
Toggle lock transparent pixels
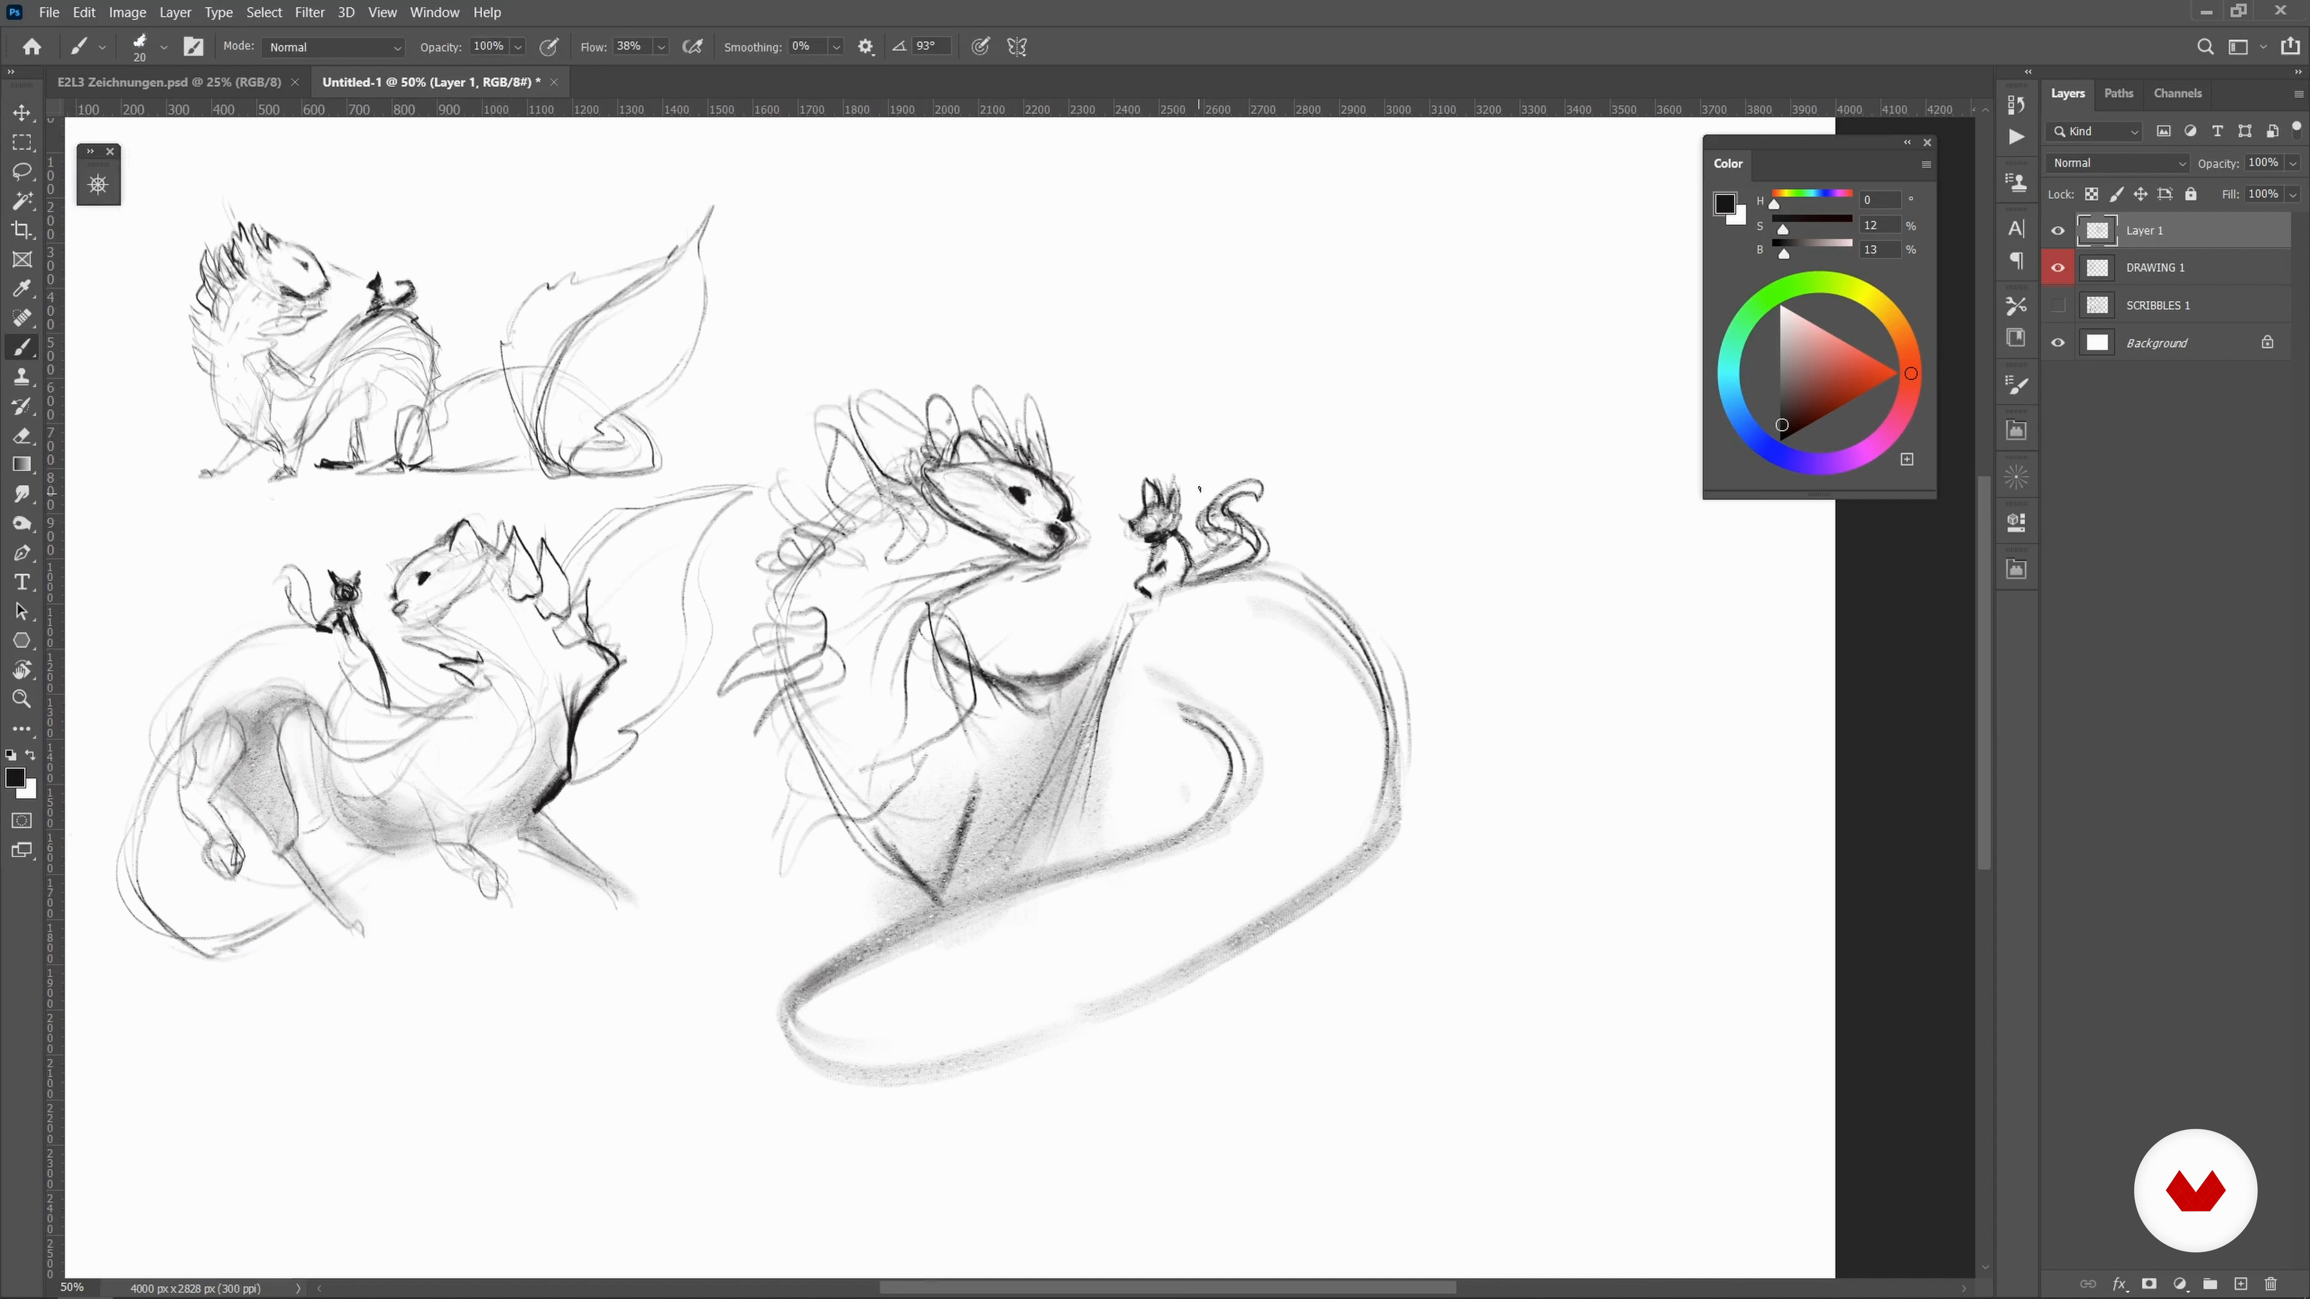pyautogui.click(x=2091, y=194)
